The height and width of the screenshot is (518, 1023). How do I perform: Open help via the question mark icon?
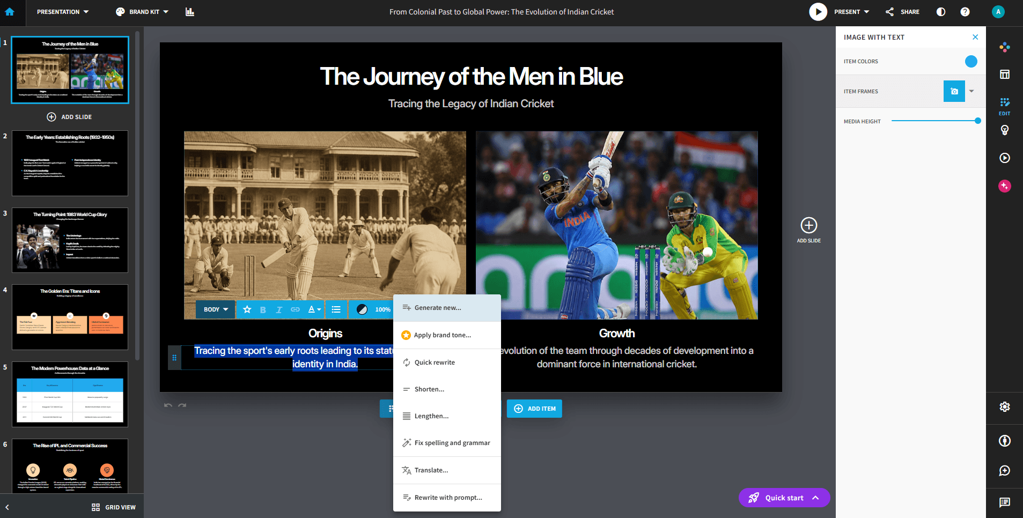pyautogui.click(x=965, y=12)
